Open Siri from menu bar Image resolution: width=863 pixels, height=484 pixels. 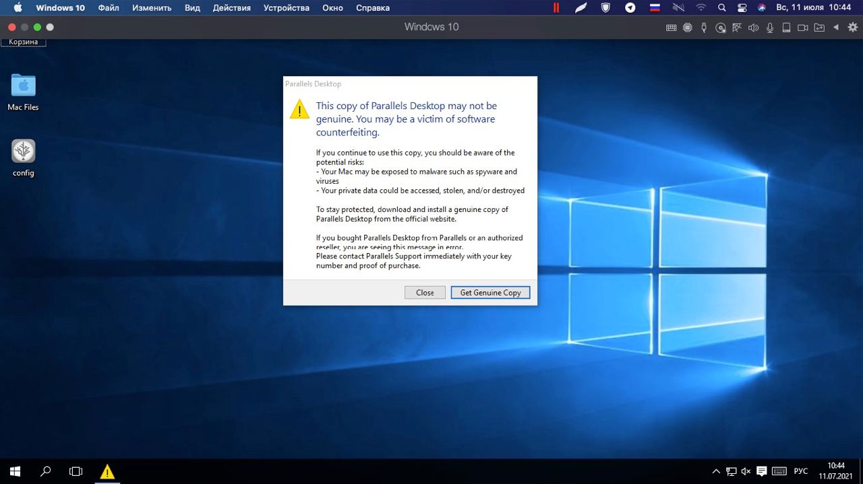click(x=761, y=8)
